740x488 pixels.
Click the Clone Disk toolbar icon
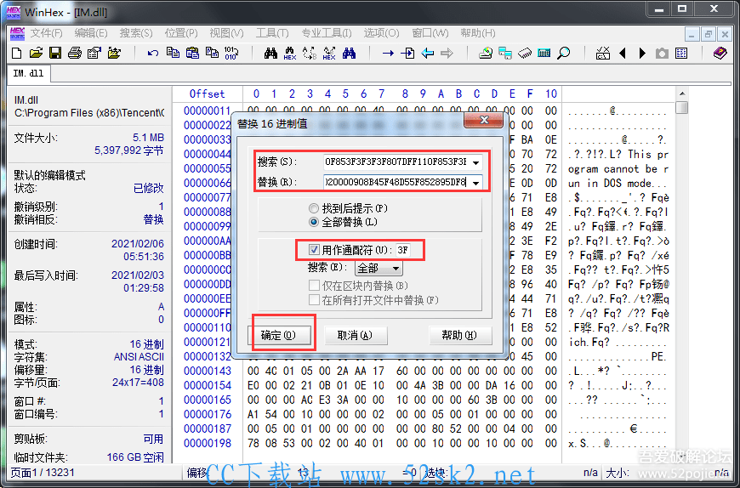505,53
